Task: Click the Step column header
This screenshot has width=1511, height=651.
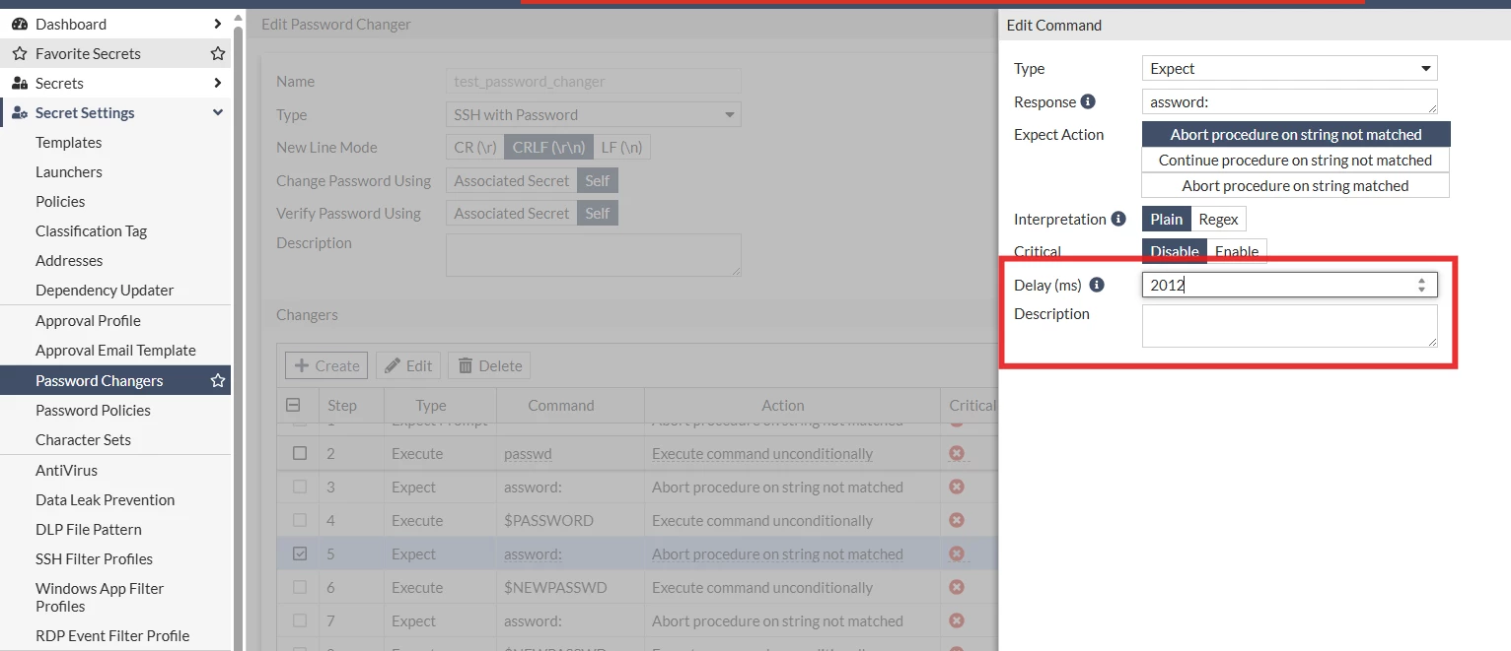Action: (342, 405)
